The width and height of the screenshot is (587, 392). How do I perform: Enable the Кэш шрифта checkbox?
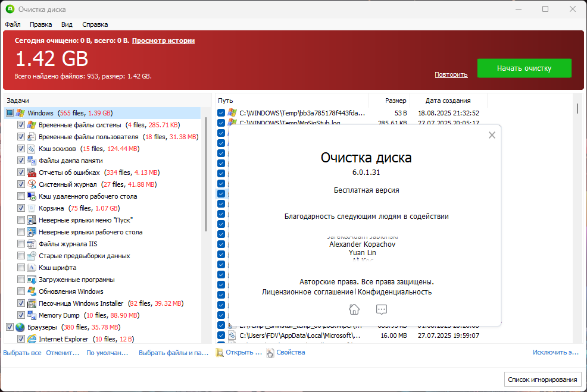(x=21, y=268)
